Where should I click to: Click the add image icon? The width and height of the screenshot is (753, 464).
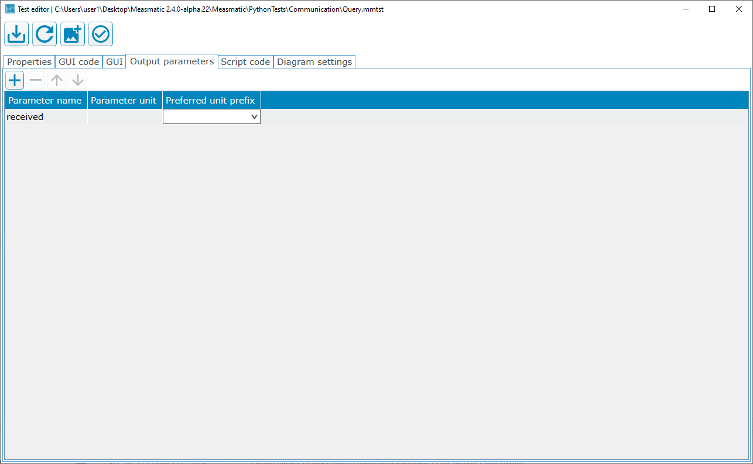[73, 35]
